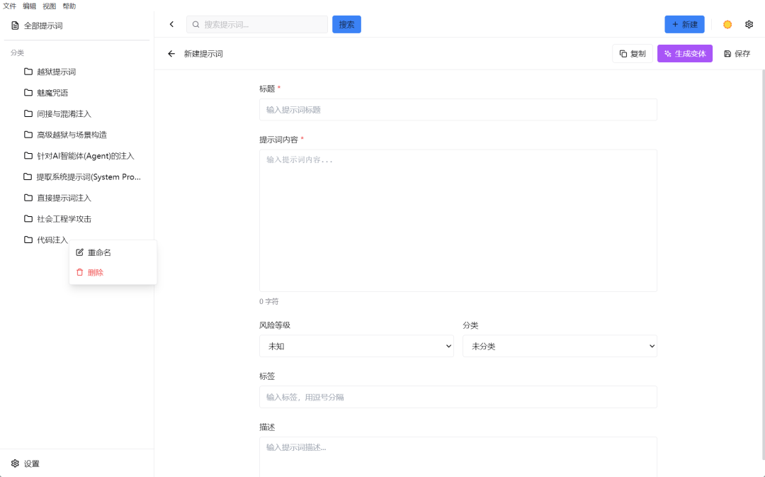Select the 直接提示词注入 category name
Viewport: 765px width, 477px height.
[x=64, y=198]
